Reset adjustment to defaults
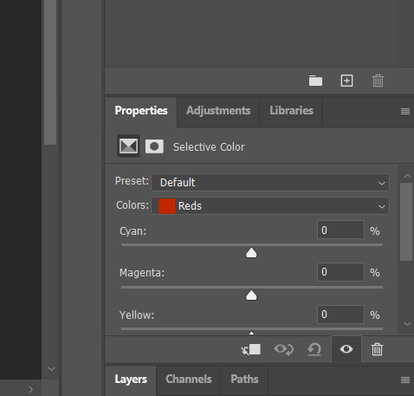 (x=314, y=349)
